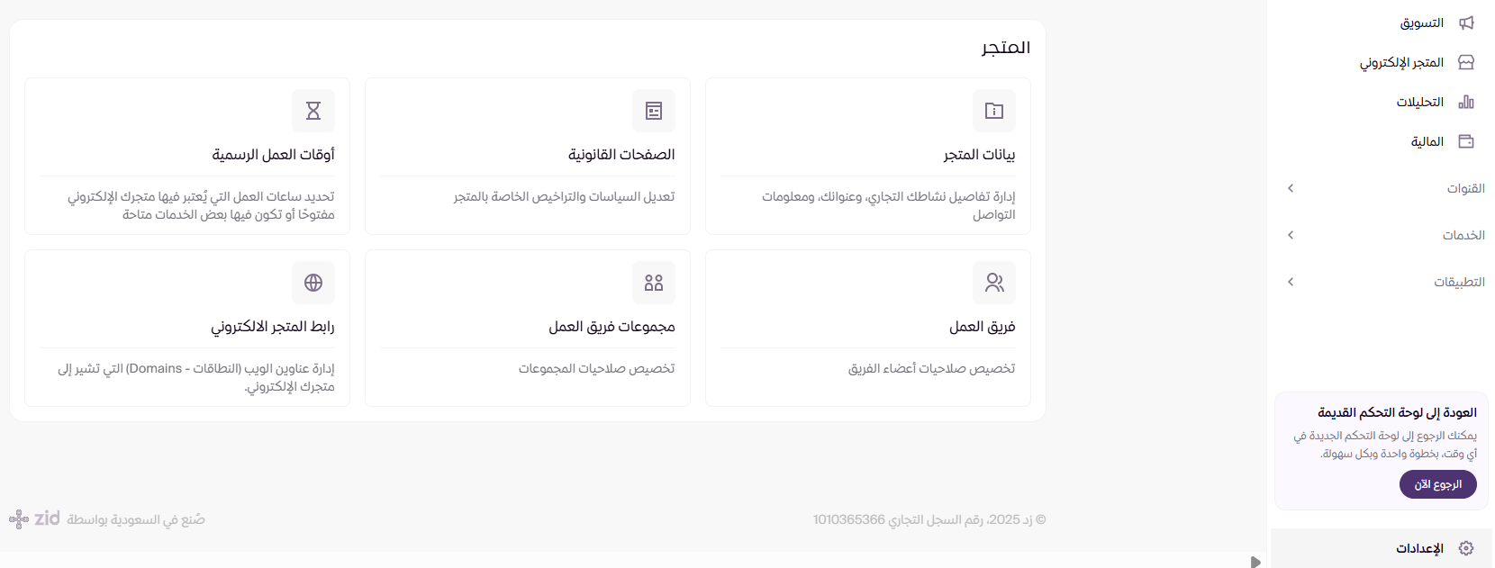Screen dimensions: 1495x568
Task: Open the الإعدادات settings menu item
Action: [x=1420, y=548]
